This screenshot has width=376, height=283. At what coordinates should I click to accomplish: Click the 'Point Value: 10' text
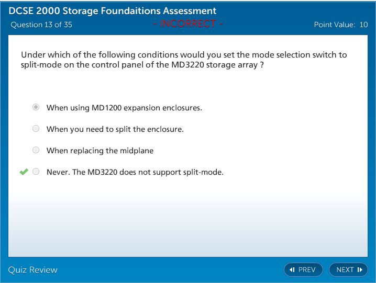(x=340, y=25)
